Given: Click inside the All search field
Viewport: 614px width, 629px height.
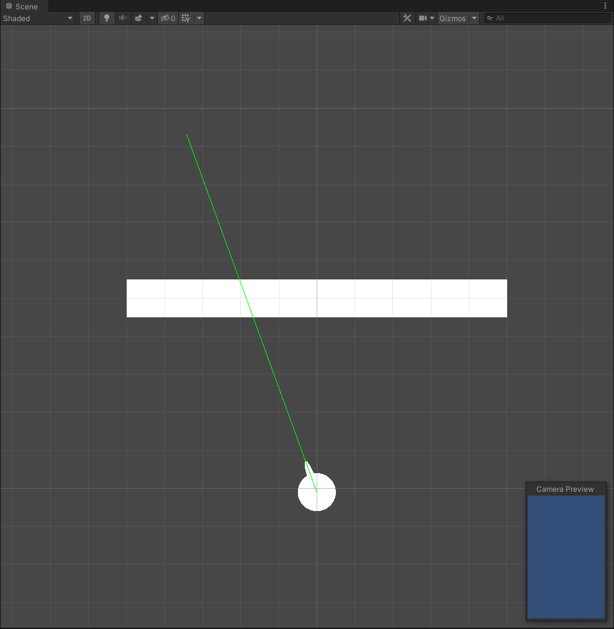Looking at the screenshot, I should point(546,18).
